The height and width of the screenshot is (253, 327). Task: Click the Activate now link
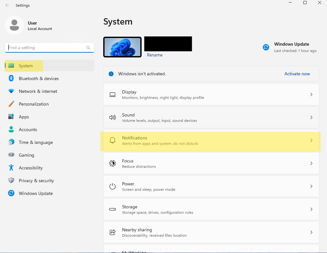297,74
